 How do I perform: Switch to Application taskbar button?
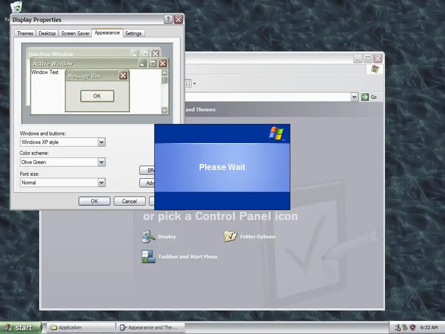point(81,327)
